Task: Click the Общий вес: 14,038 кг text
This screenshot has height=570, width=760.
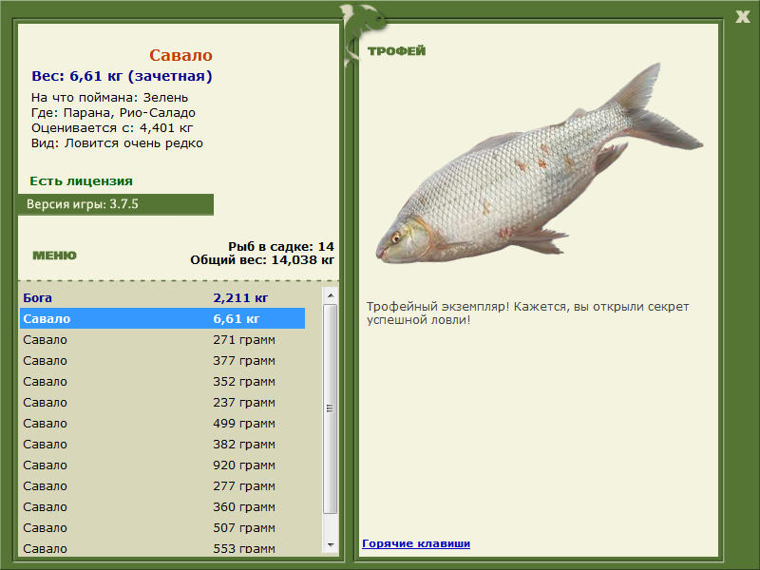Action: [262, 259]
